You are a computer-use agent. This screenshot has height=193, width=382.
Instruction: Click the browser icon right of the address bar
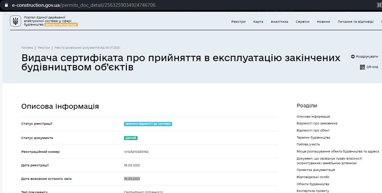point(379,5)
